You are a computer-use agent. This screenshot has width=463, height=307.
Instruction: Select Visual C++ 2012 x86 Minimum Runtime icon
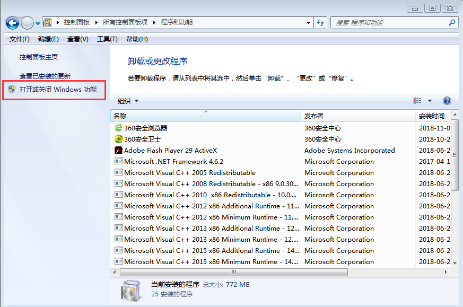pos(119,217)
